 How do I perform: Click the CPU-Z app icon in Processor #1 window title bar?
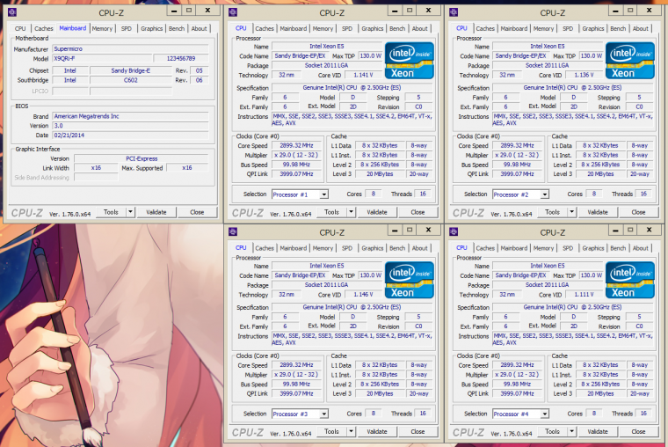(x=233, y=12)
